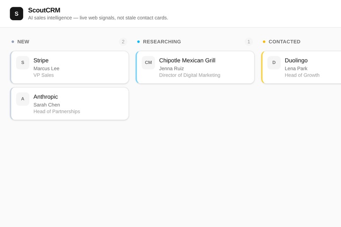Click the Head of Partnerships title text

[57, 112]
